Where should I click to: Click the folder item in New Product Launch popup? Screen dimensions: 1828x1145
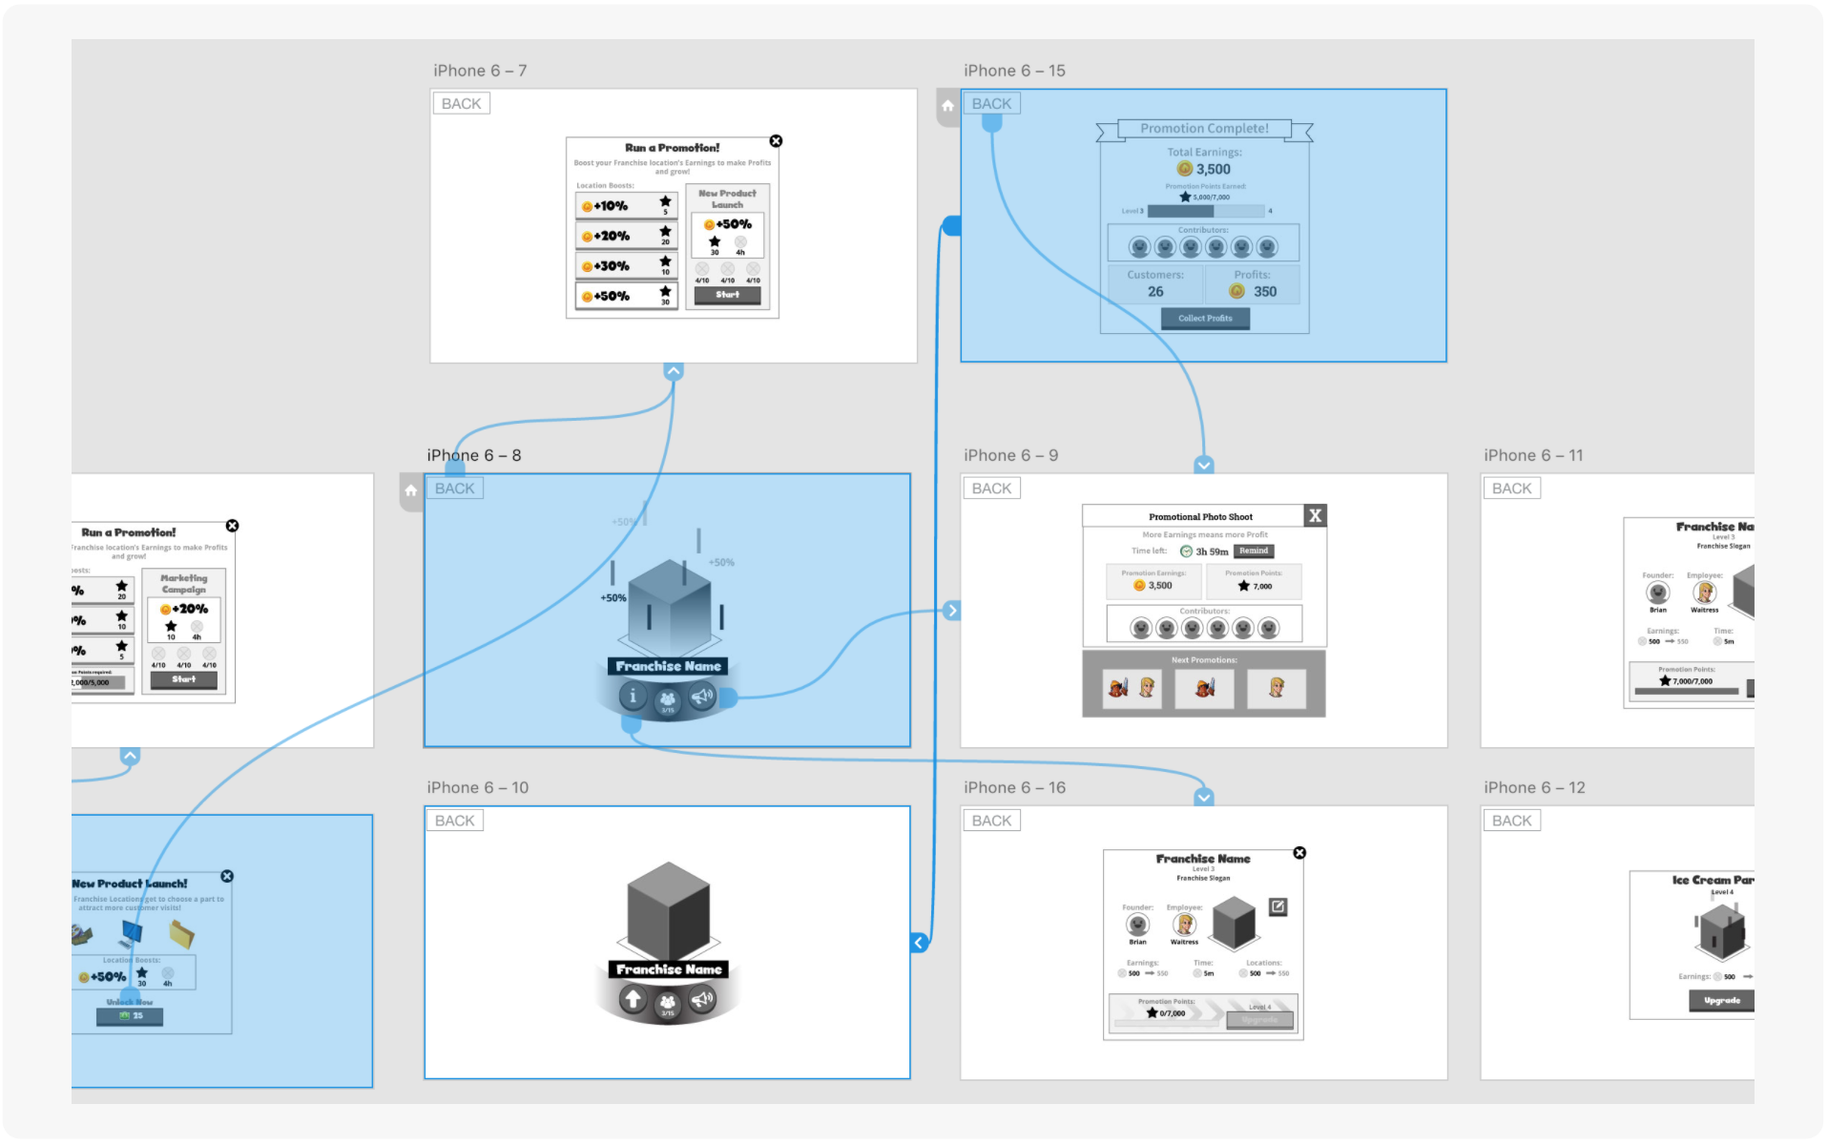(x=181, y=933)
